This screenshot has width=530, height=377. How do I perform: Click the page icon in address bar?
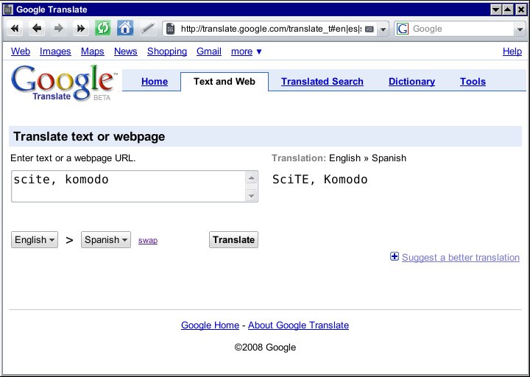[171, 29]
